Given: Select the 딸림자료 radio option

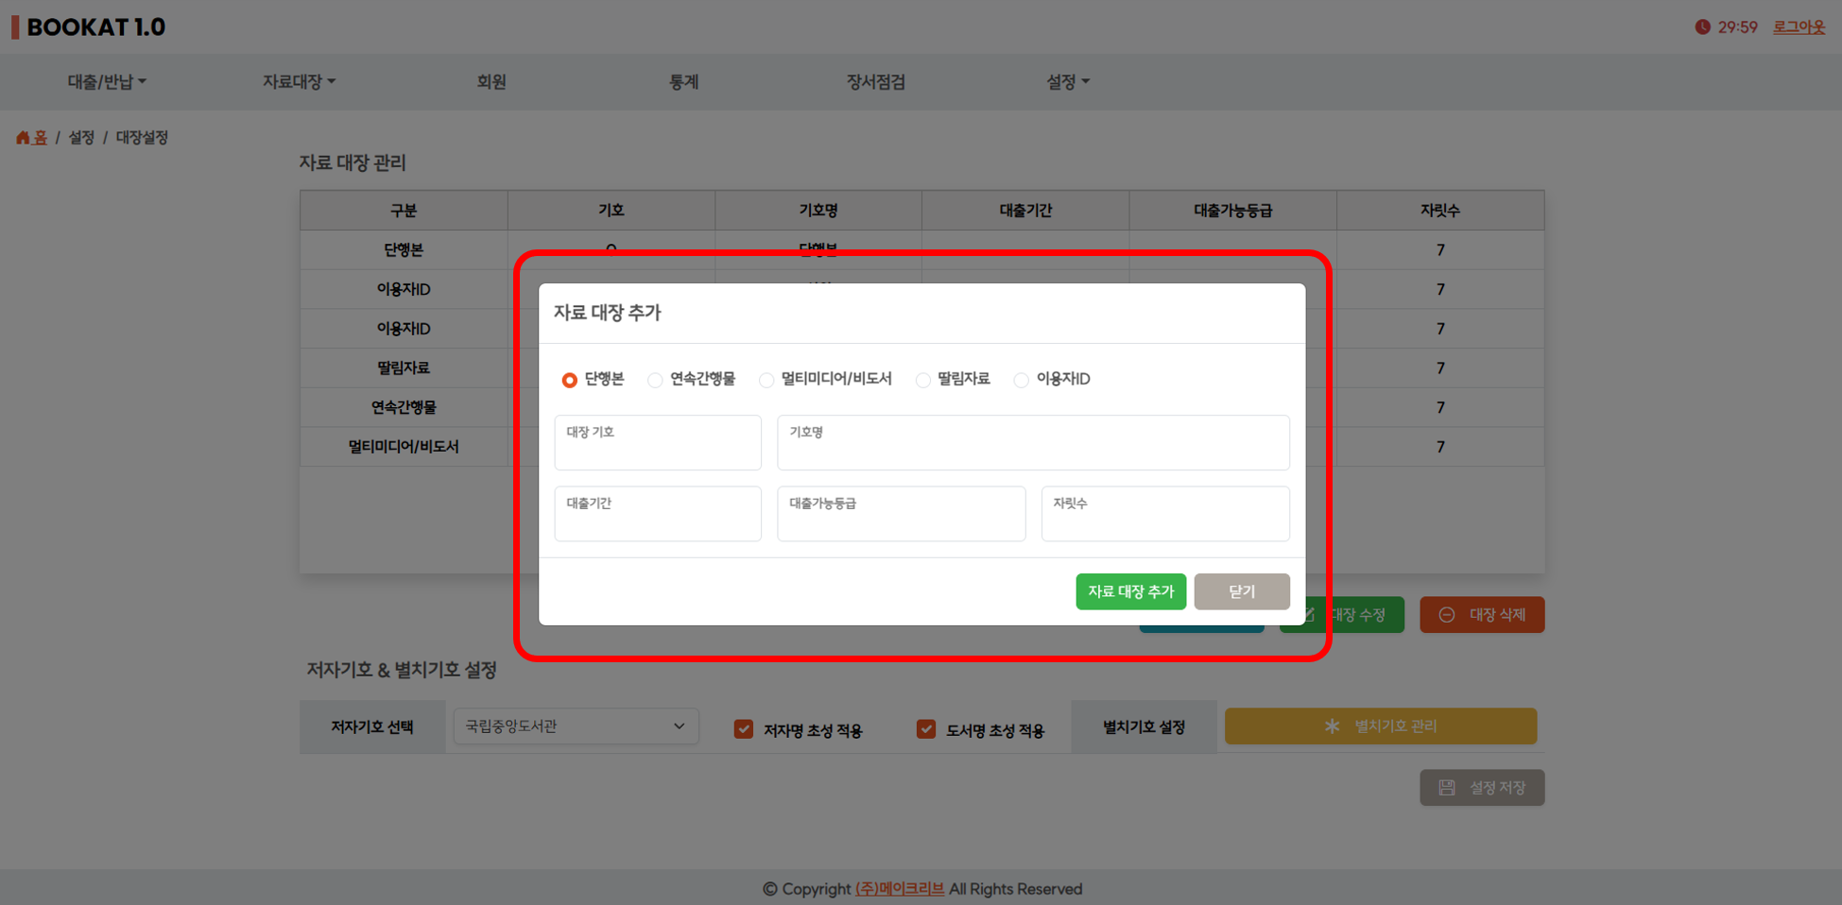Looking at the screenshot, I should tap(923, 380).
